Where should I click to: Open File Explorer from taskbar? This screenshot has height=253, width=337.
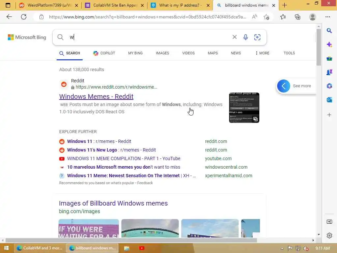[x=127, y=248]
